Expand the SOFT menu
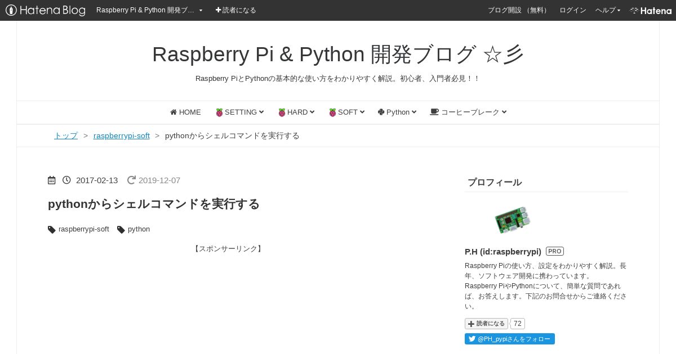This screenshot has height=354, width=676. click(x=346, y=112)
